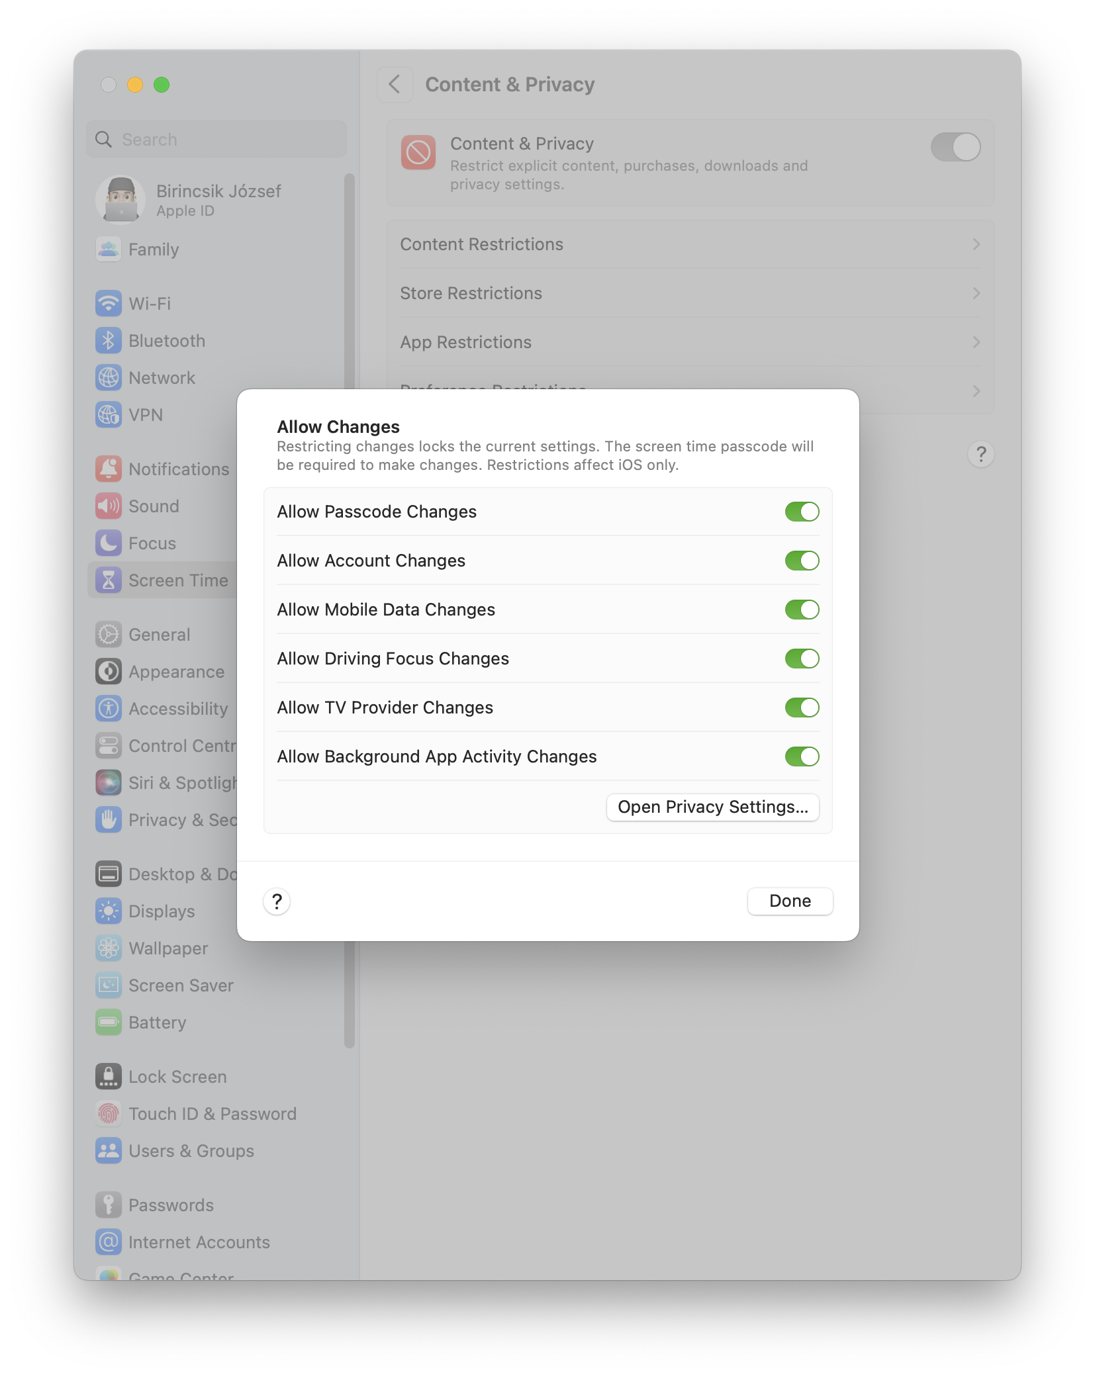Select VPN icon in sidebar

(109, 415)
